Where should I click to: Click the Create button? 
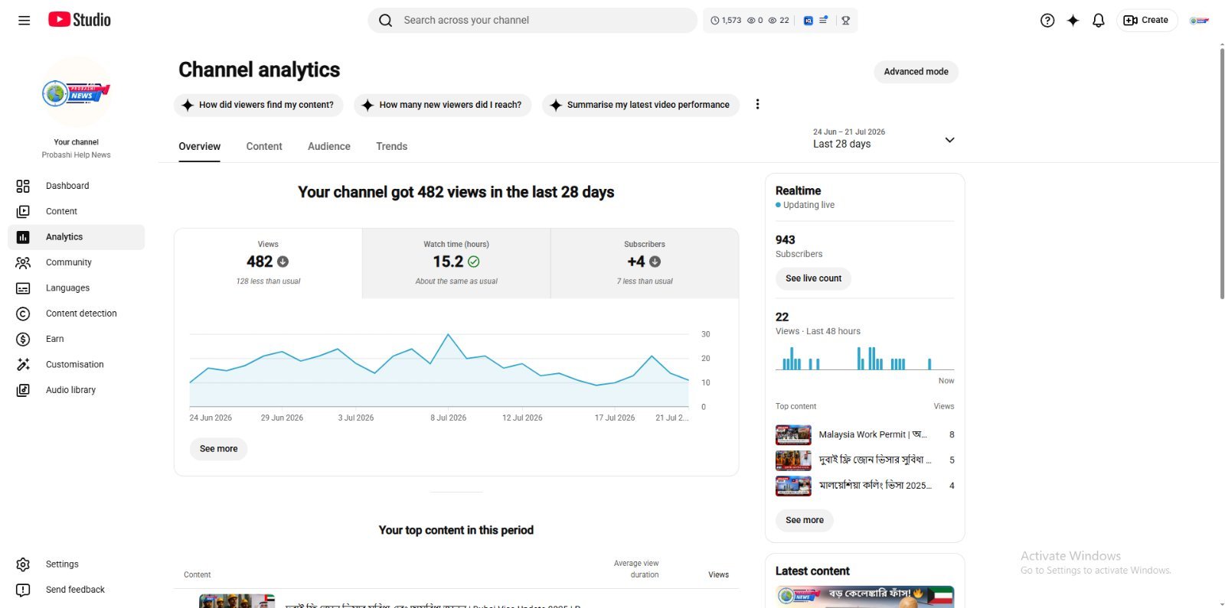click(1146, 21)
